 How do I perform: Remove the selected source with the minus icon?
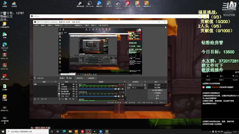pyautogui.click(x=63, y=99)
